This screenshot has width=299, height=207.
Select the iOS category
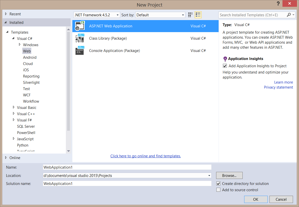(26, 70)
